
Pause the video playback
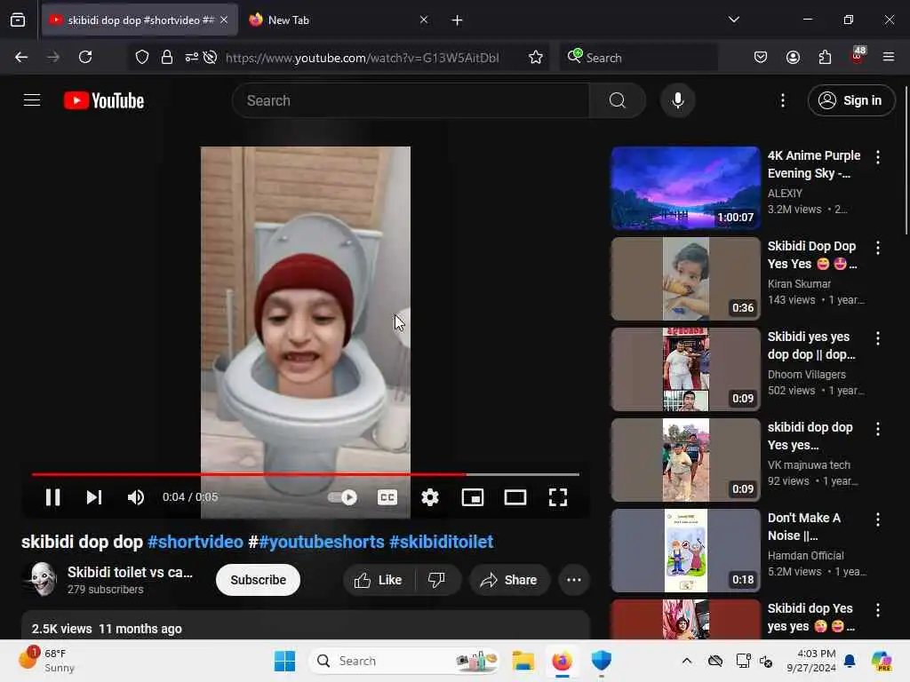[x=52, y=497]
